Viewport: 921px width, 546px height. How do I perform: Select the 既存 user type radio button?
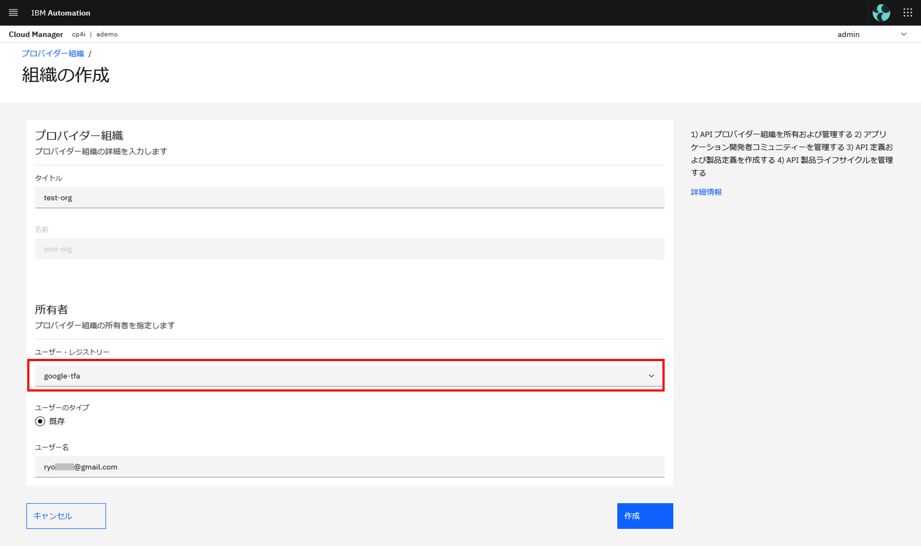point(40,421)
